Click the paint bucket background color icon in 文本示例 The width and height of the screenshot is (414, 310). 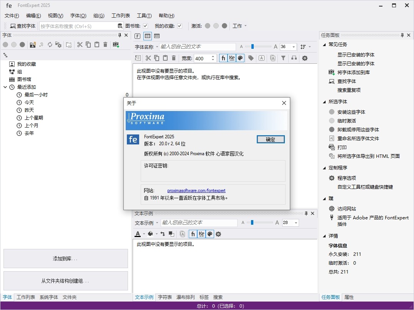pyautogui.click(x=150, y=234)
